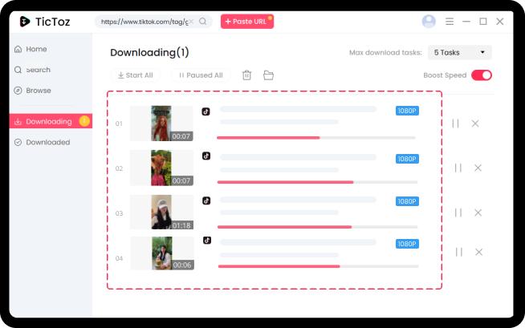
Task: Click the user profile avatar
Action: (x=429, y=22)
